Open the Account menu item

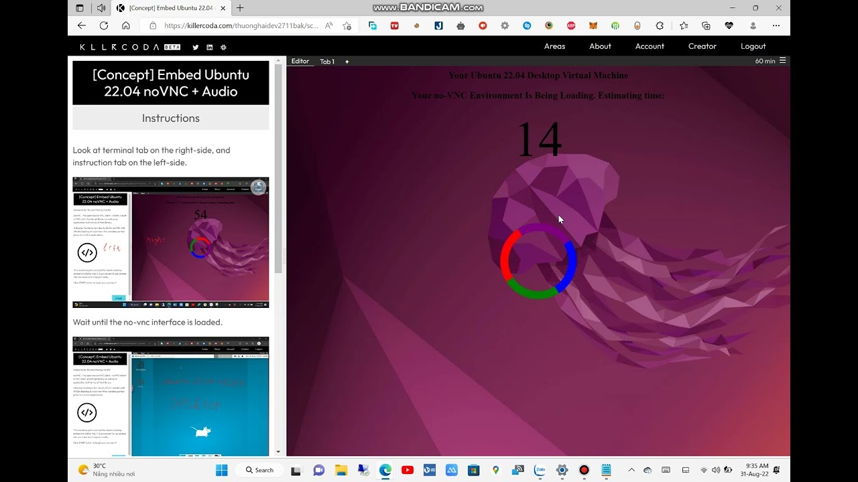650,46
